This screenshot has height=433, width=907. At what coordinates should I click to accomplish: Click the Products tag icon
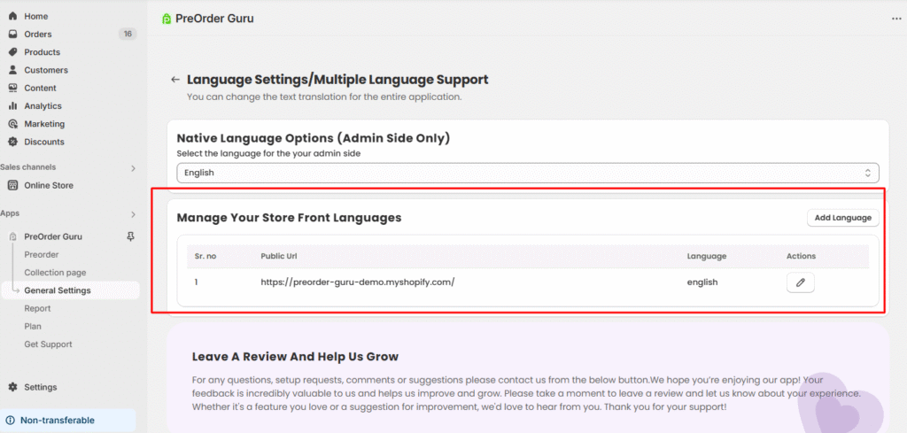tap(13, 52)
